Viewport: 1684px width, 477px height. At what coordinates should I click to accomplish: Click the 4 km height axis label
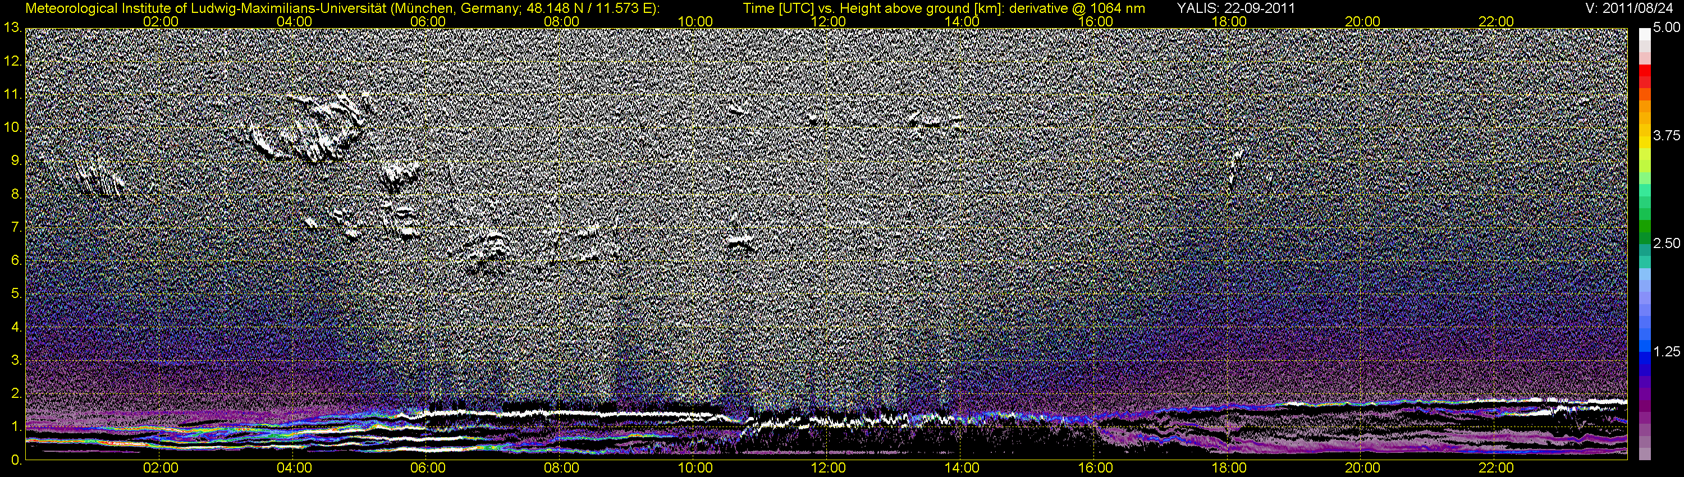[16, 327]
